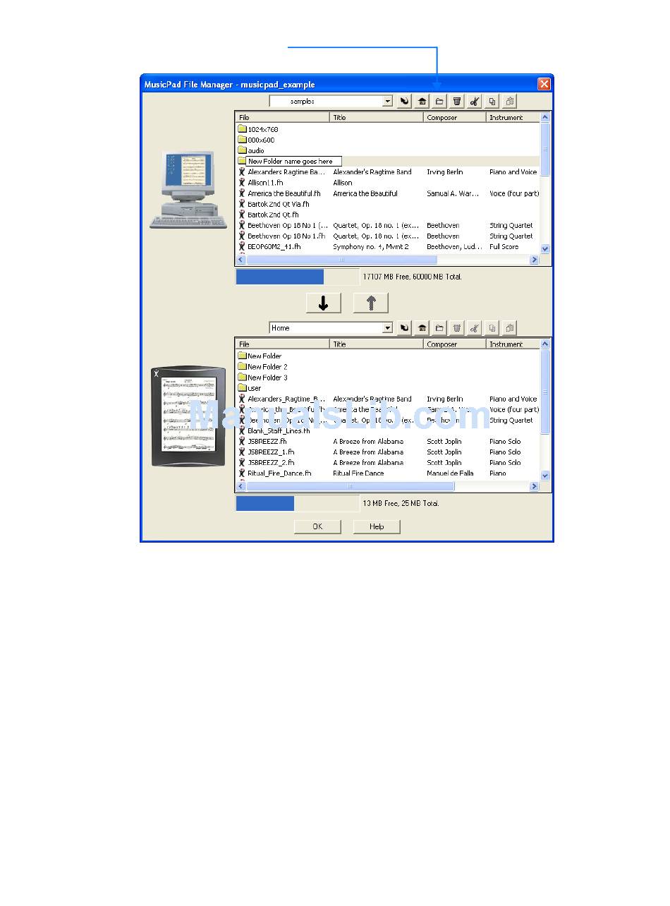
Task: Sort MusicPad device pane by Title column header
Action: coord(377,344)
